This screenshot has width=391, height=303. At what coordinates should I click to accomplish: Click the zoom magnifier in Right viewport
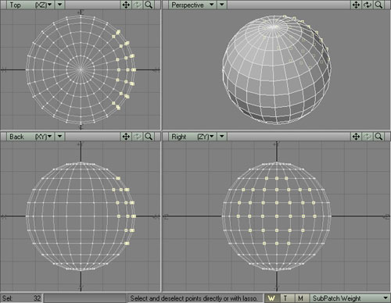point(378,137)
